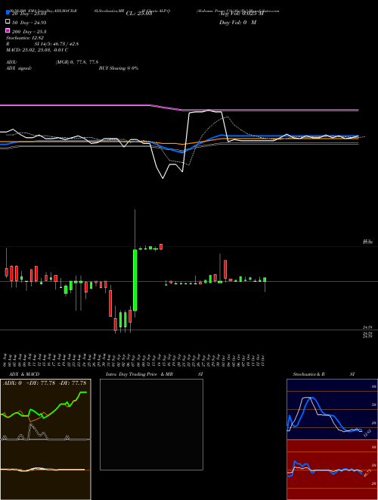
Task: Click the tall green candlestick on the price chart
Action: point(135,280)
